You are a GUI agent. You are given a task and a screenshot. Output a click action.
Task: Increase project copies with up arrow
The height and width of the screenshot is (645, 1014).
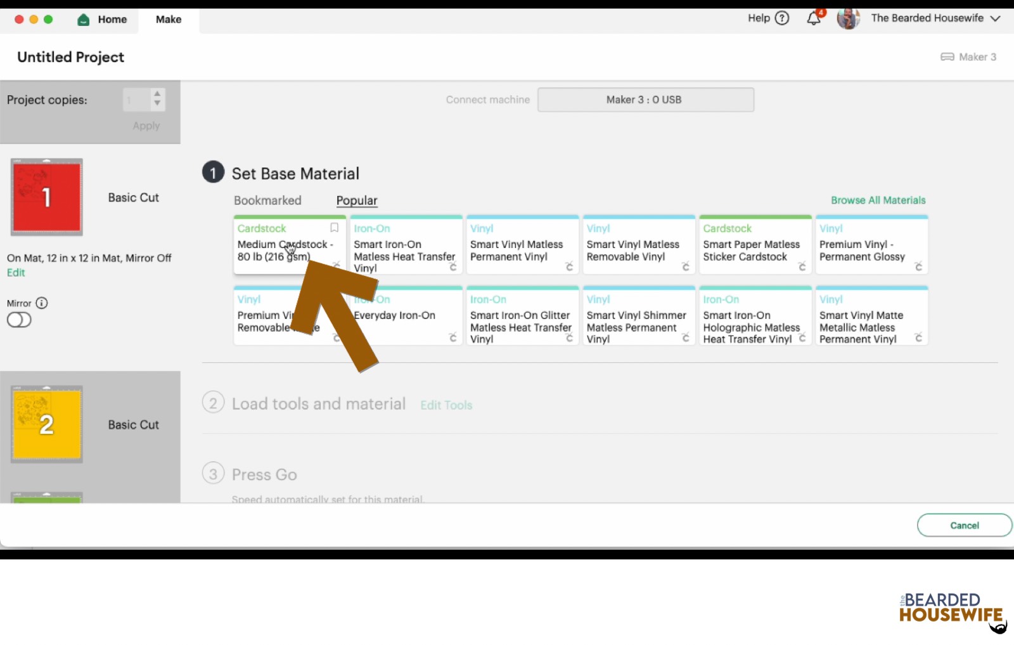[x=157, y=94]
